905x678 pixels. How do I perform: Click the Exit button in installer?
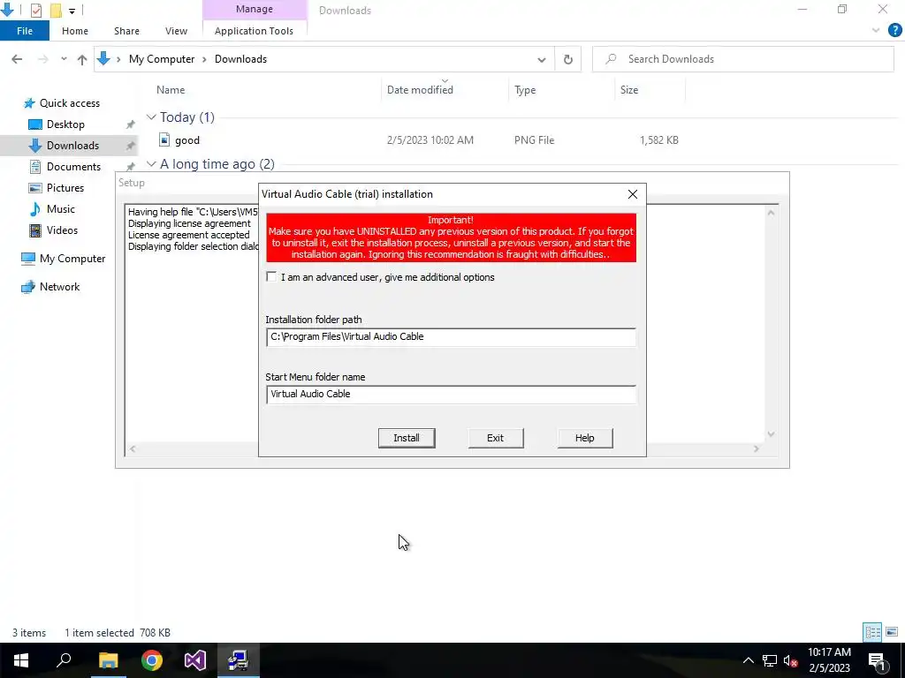click(495, 438)
